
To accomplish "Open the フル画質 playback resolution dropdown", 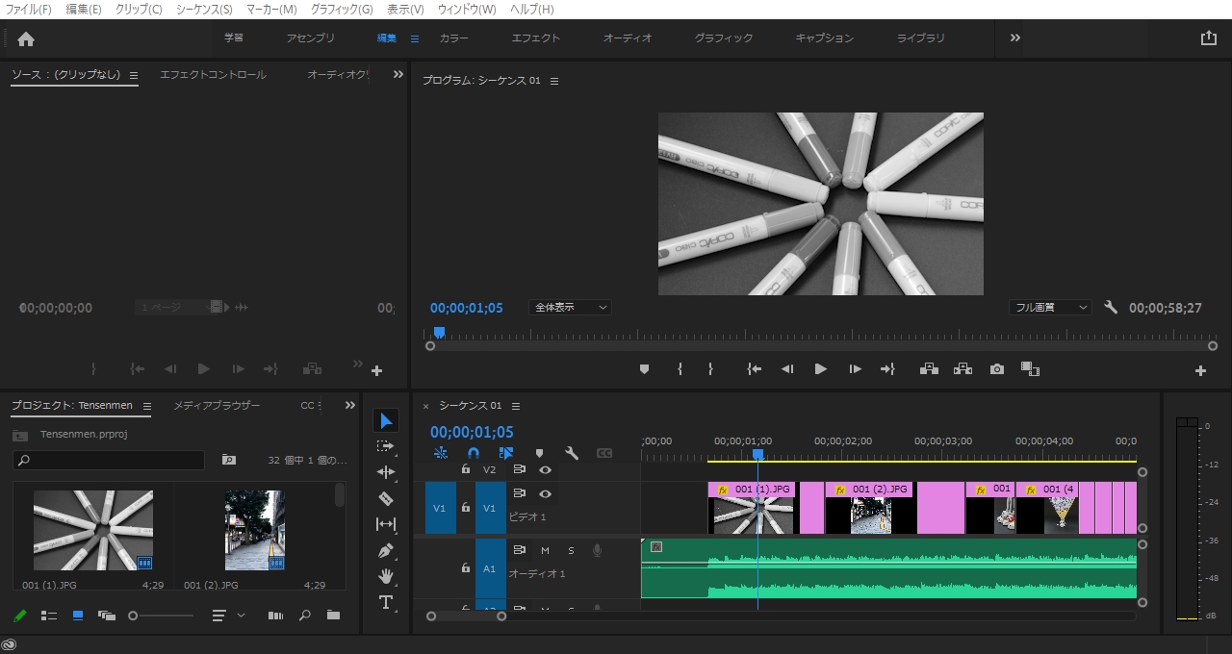I will (x=1050, y=308).
